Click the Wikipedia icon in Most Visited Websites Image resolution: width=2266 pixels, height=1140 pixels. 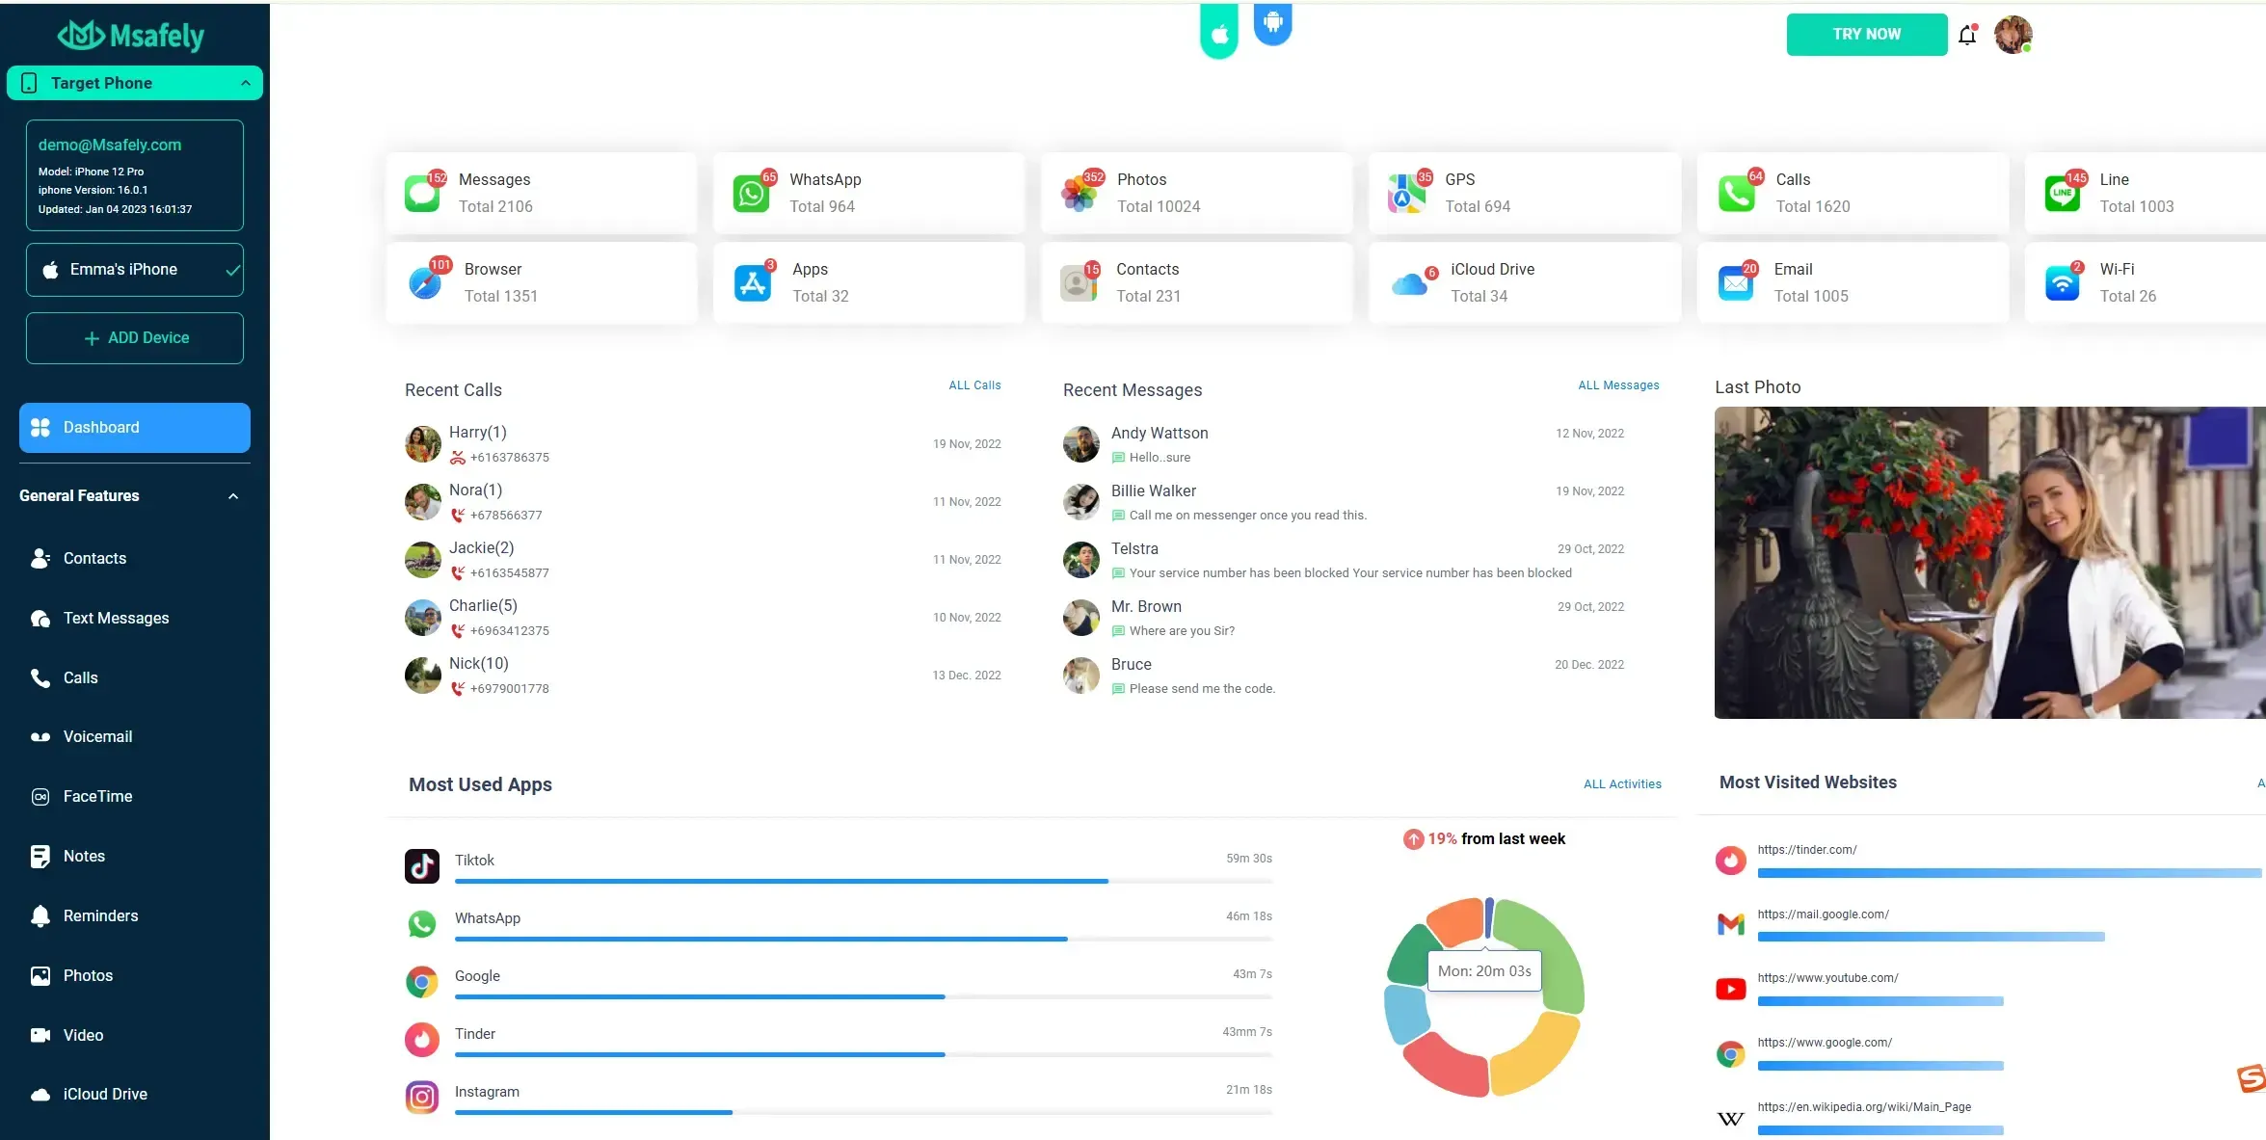1731,1119
